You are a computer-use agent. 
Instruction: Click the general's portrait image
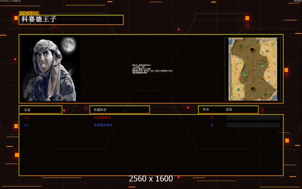(x=51, y=69)
